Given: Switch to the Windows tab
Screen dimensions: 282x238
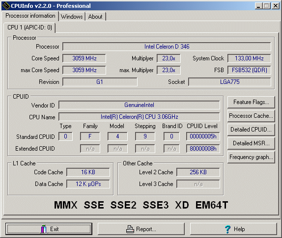Looking at the screenshot, I should pyautogui.click(x=72, y=17).
